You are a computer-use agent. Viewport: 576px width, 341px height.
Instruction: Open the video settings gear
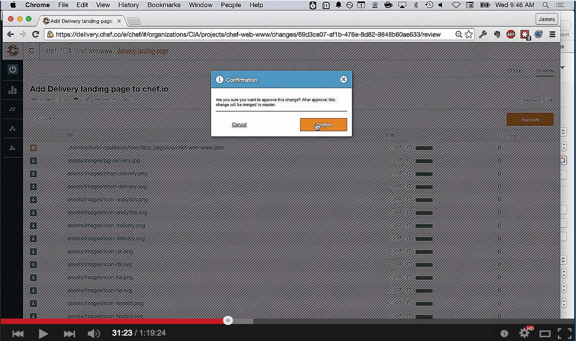(x=524, y=333)
